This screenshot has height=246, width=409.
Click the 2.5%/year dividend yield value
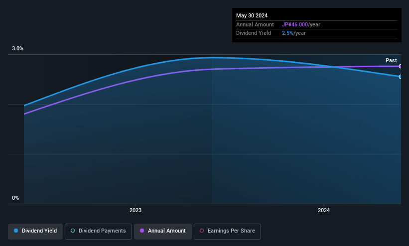click(294, 33)
